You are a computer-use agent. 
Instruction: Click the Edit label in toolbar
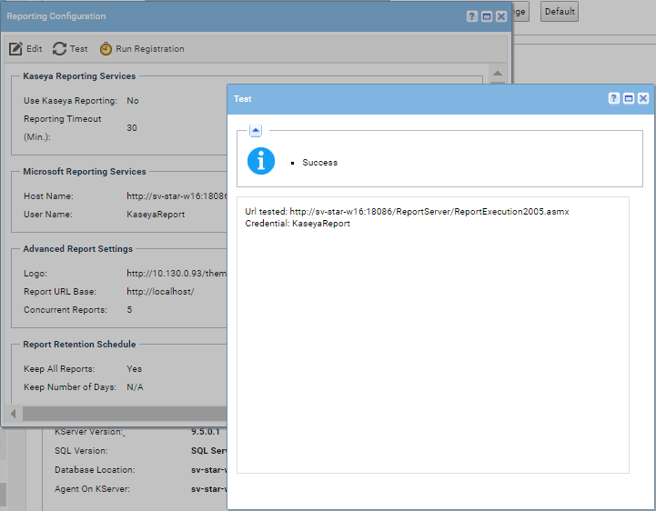(35, 49)
